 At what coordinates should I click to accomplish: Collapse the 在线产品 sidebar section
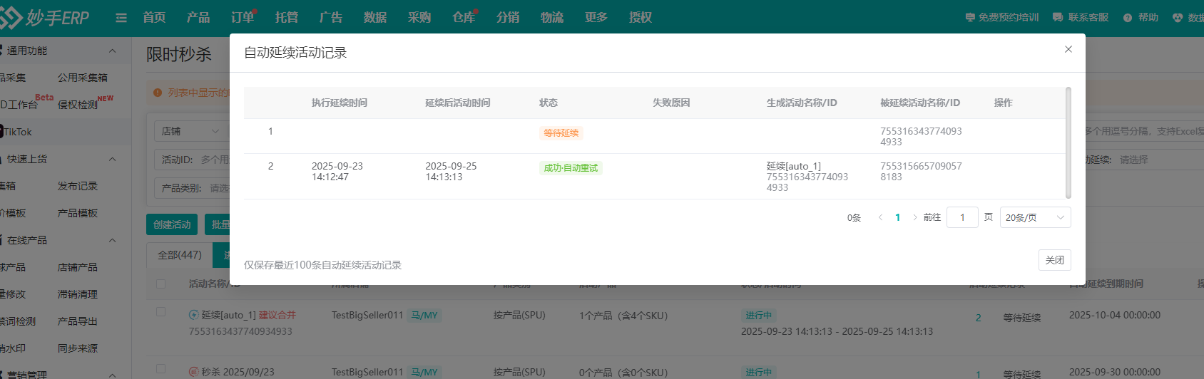tap(112, 240)
